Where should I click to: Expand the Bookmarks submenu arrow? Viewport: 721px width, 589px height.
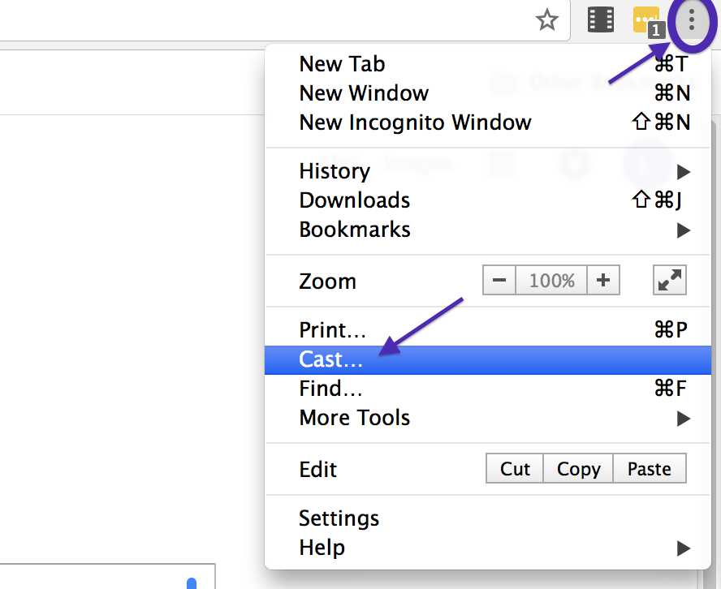click(683, 230)
